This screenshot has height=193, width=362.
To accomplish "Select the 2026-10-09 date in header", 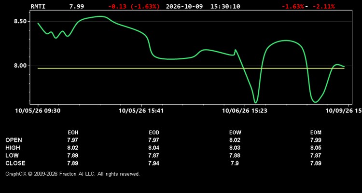I will tap(184, 6).
